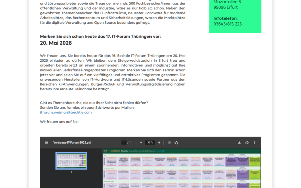Click the line Gibt es Themenbereiche question
Image resolution: width=301 pixels, height=188 pixels.
coord(94,103)
